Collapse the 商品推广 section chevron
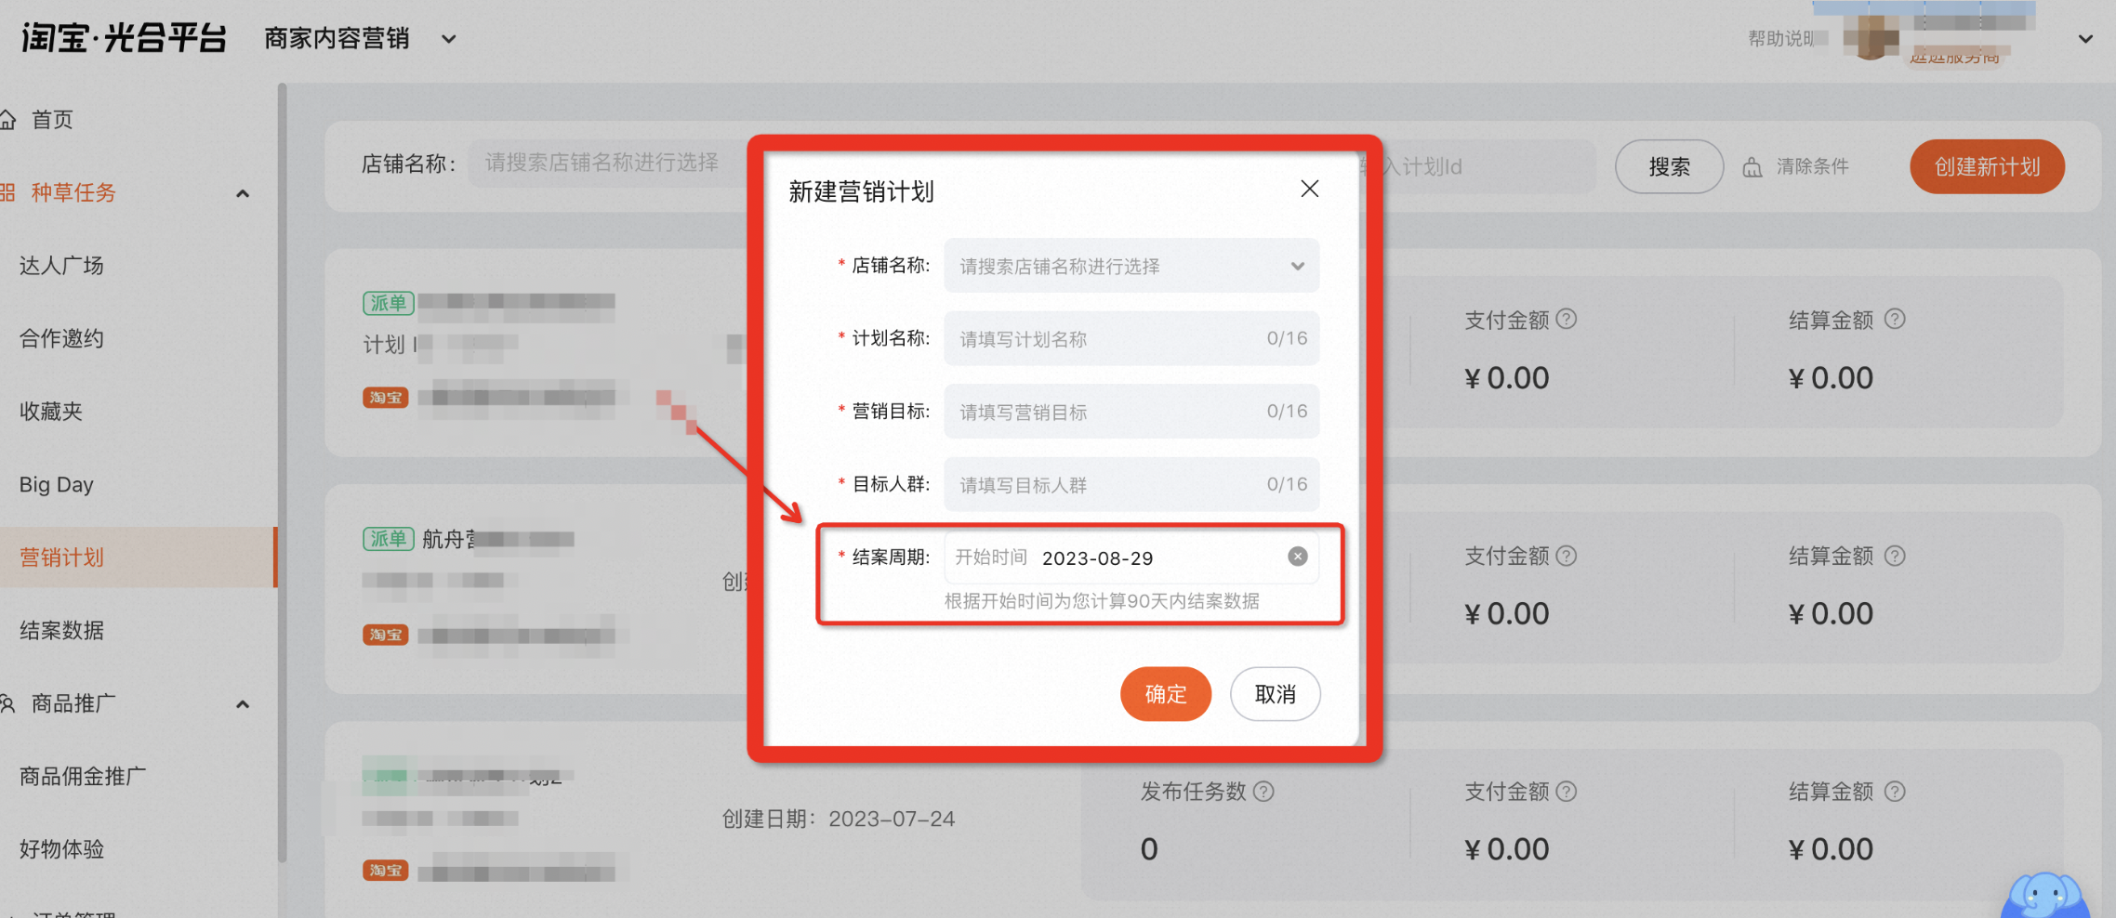The height and width of the screenshot is (918, 2116). pos(243,704)
